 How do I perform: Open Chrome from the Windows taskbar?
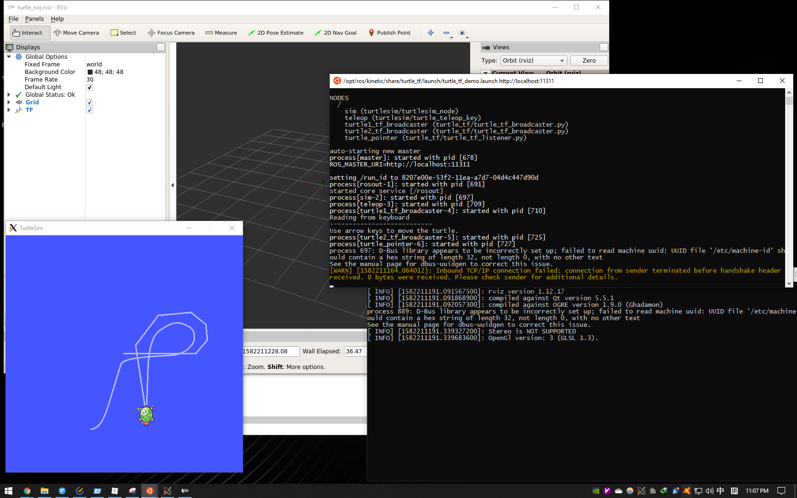pos(27,491)
